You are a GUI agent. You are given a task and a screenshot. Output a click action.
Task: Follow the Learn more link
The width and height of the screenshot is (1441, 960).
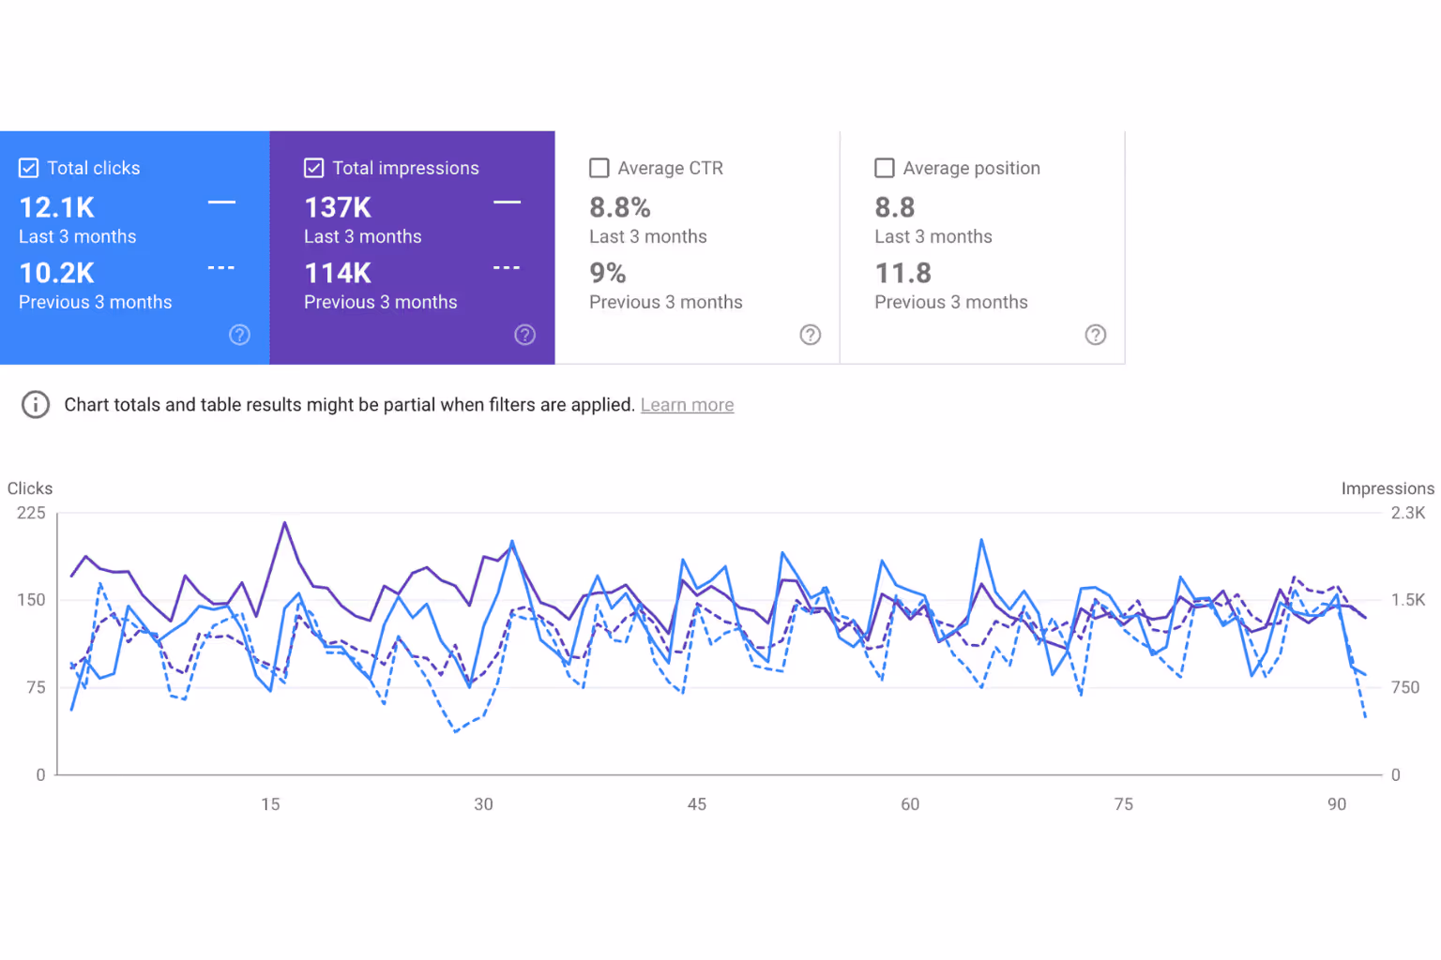(x=687, y=405)
